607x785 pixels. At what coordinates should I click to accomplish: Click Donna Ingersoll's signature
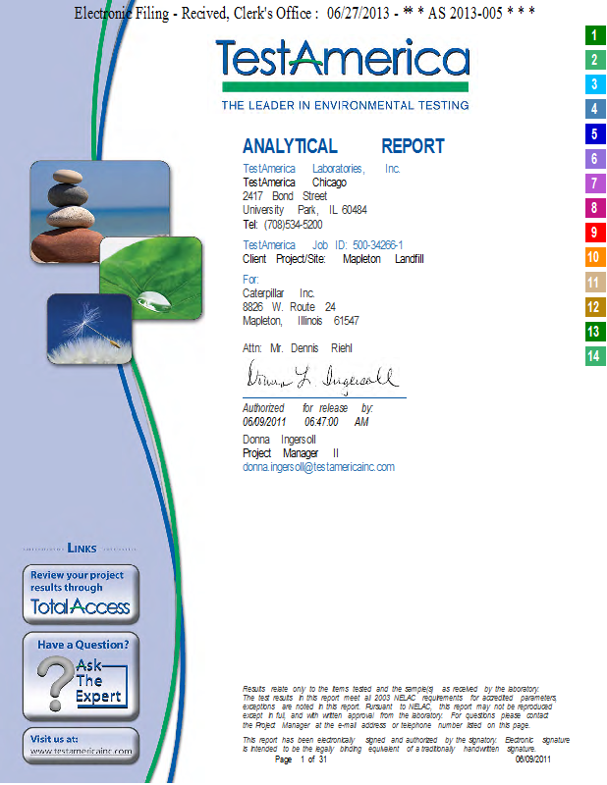(x=323, y=377)
